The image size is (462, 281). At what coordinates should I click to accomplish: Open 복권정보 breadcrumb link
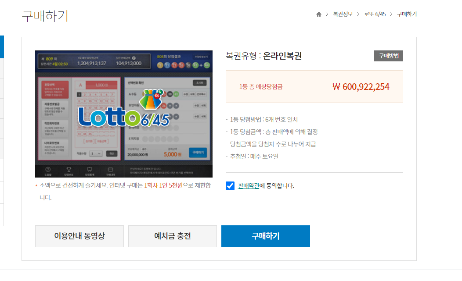click(343, 14)
